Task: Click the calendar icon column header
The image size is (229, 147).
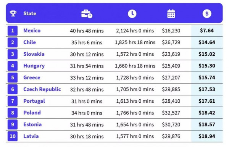Action: pos(171,14)
